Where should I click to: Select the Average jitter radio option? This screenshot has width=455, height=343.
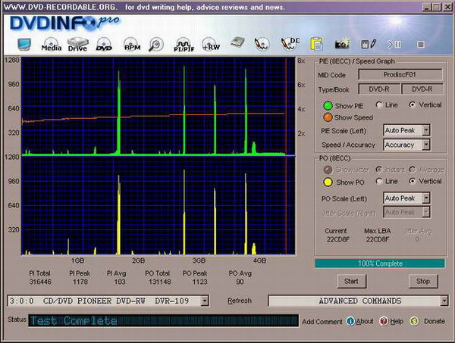pos(412,169)
